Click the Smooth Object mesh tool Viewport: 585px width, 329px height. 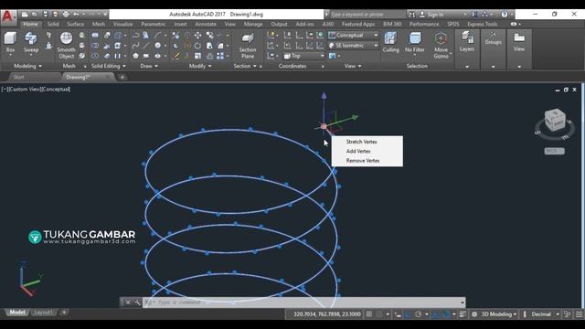(x=66, y=45)
